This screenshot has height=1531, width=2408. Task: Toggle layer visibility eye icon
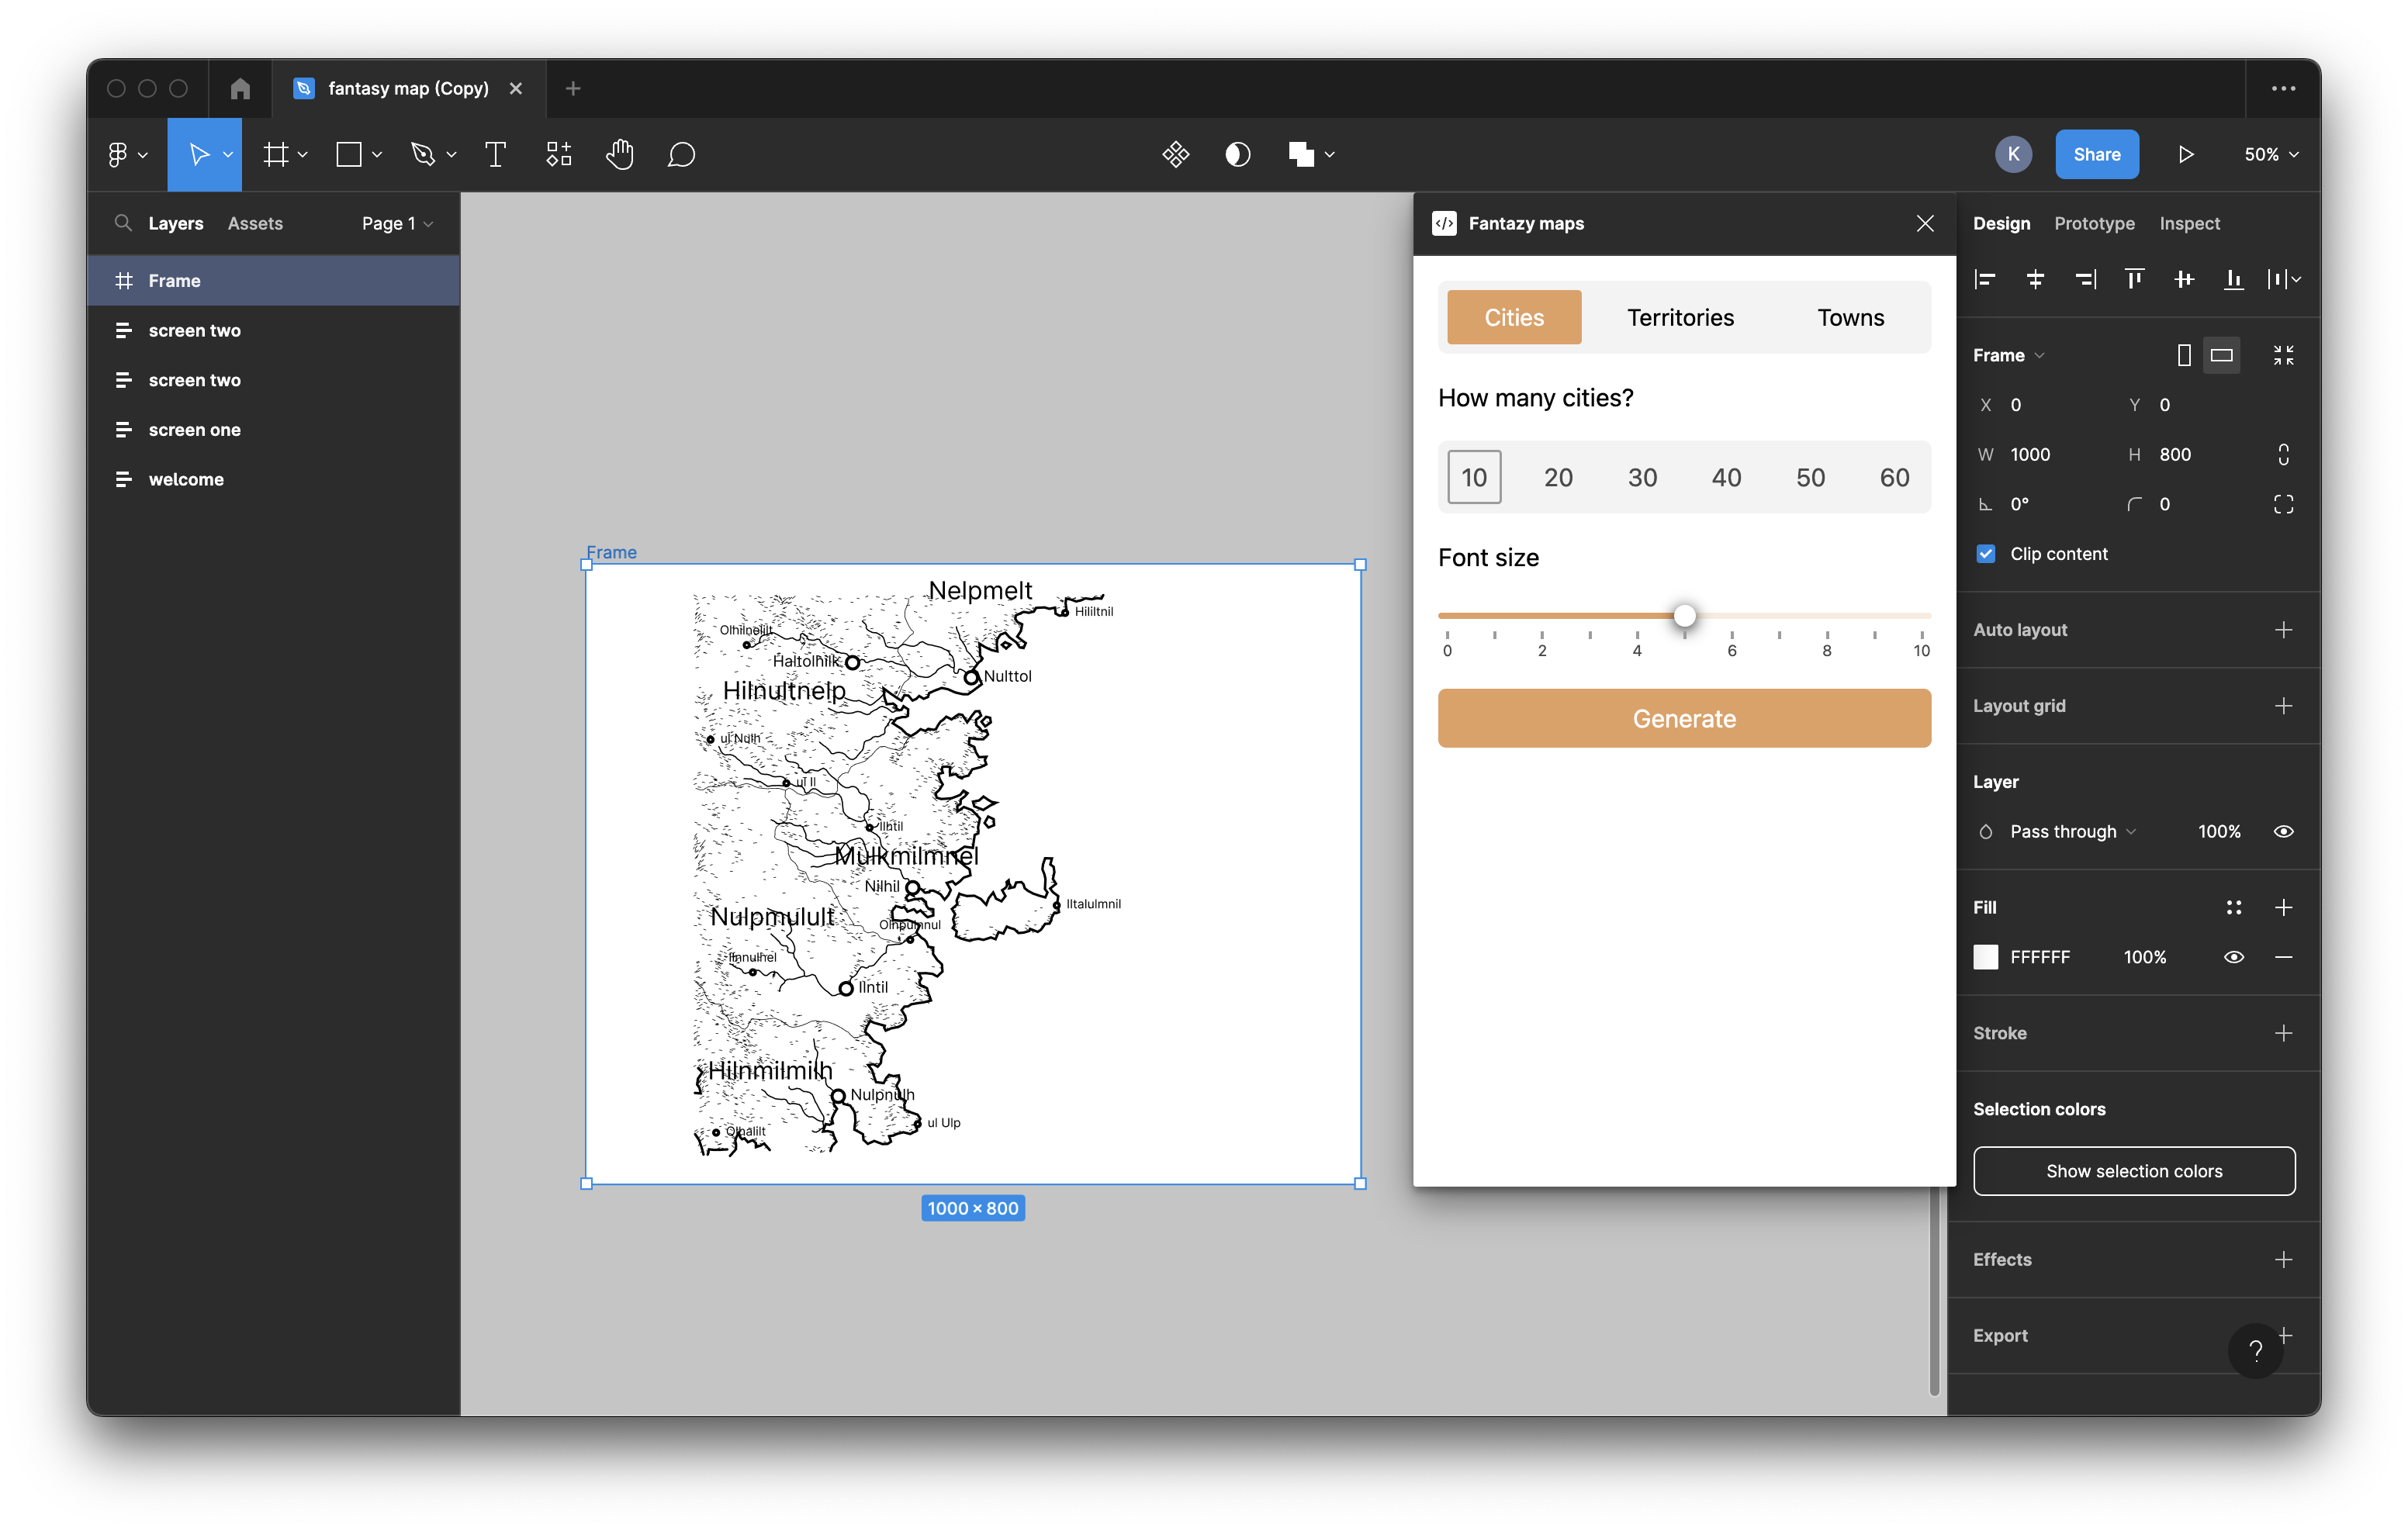(x=2283, y=832)
